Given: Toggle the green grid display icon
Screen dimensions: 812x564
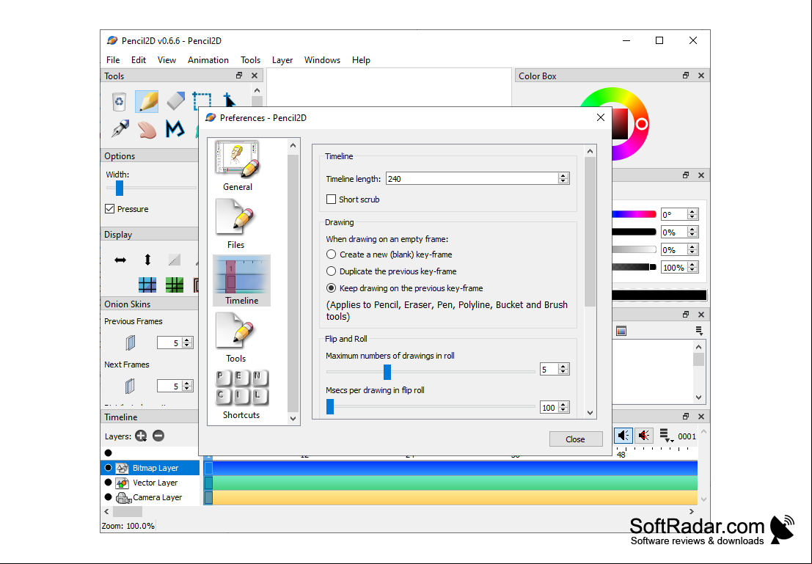Looking at the screenshot, I should pos(175,285).
